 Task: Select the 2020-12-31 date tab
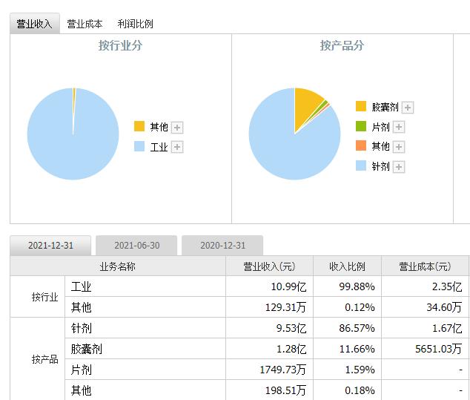point(222,246)
